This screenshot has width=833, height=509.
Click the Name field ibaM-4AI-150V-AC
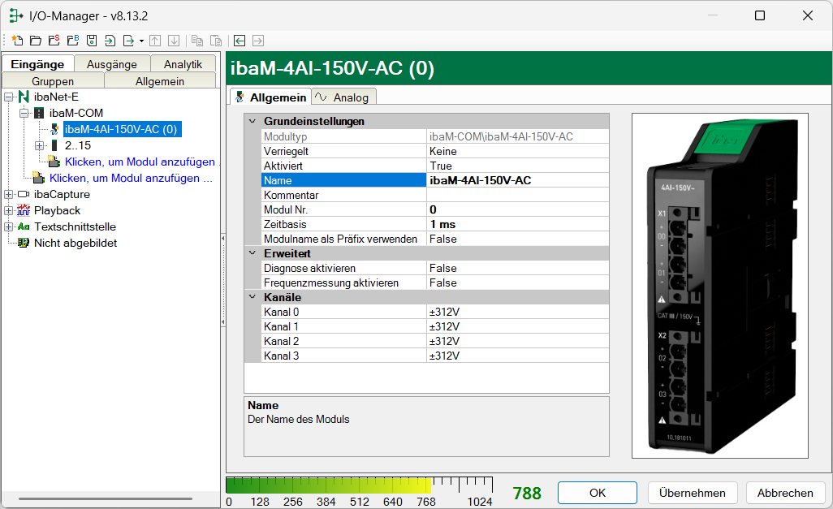517,181
